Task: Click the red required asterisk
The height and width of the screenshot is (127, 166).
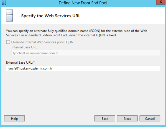Action: pos(34,62)
